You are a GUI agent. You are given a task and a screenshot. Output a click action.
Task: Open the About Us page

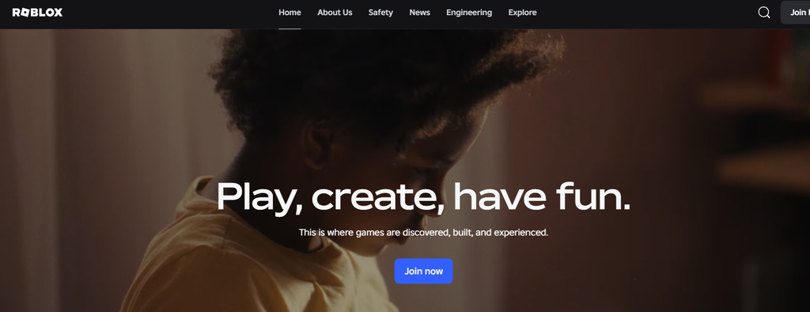pos(335,13)
